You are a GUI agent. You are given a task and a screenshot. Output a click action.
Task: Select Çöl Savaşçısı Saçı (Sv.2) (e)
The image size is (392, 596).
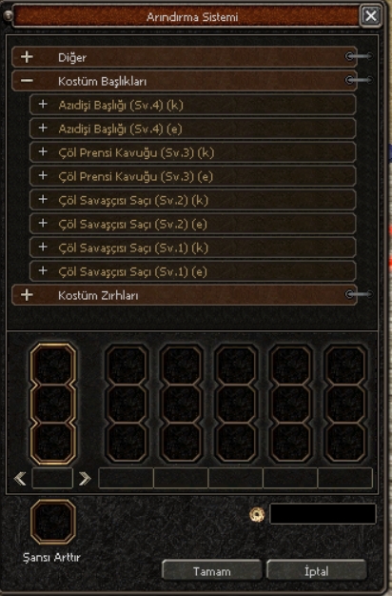(192, 224)
